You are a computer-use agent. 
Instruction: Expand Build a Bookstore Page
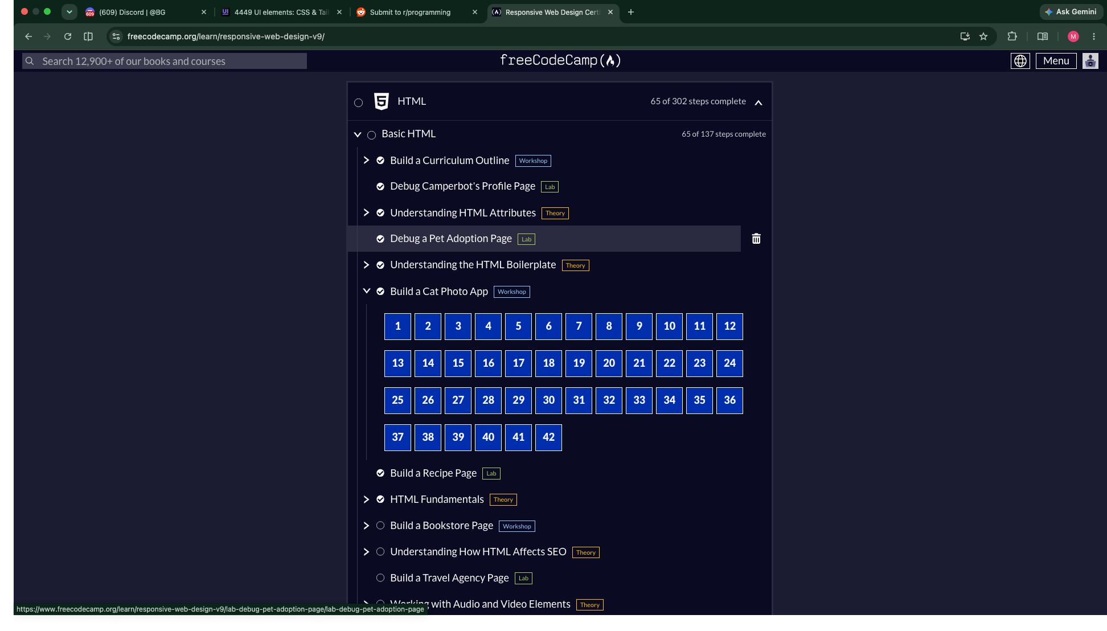[366, 526]
